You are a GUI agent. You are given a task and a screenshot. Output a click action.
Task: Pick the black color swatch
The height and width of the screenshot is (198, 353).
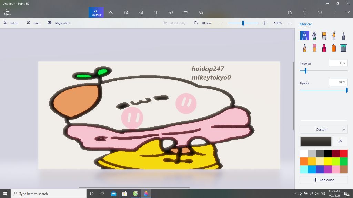pyautogui.click(x=328, y=154)
